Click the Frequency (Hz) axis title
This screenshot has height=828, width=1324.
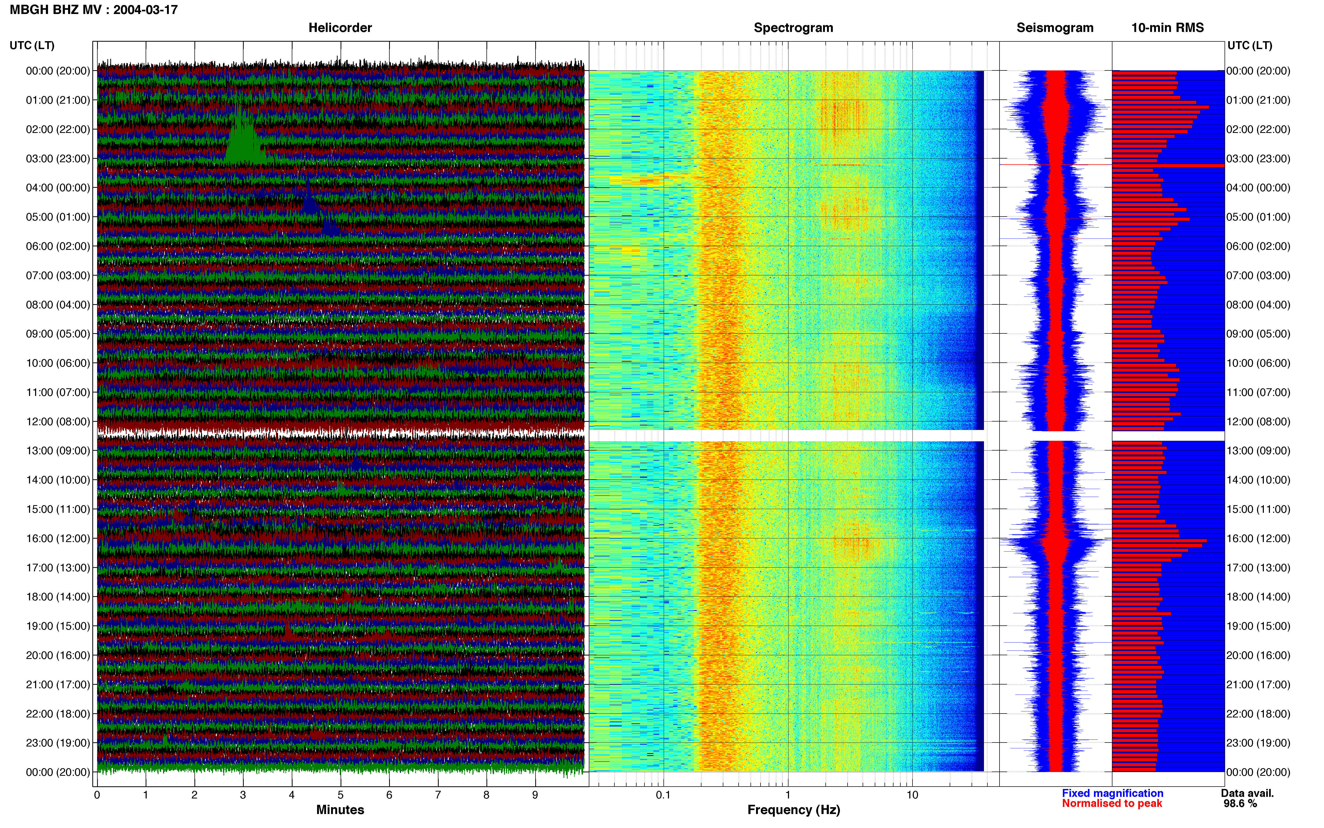click(794, 810)
